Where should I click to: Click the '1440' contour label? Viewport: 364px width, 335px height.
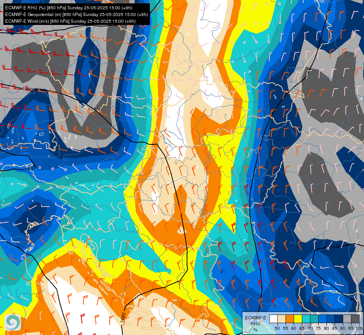[335, 247]
